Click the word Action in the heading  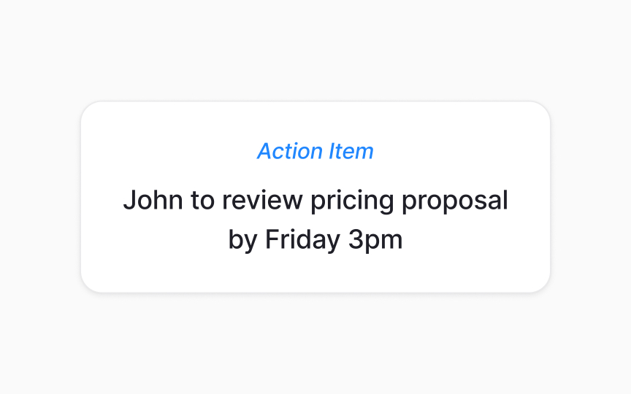point(290,151)
